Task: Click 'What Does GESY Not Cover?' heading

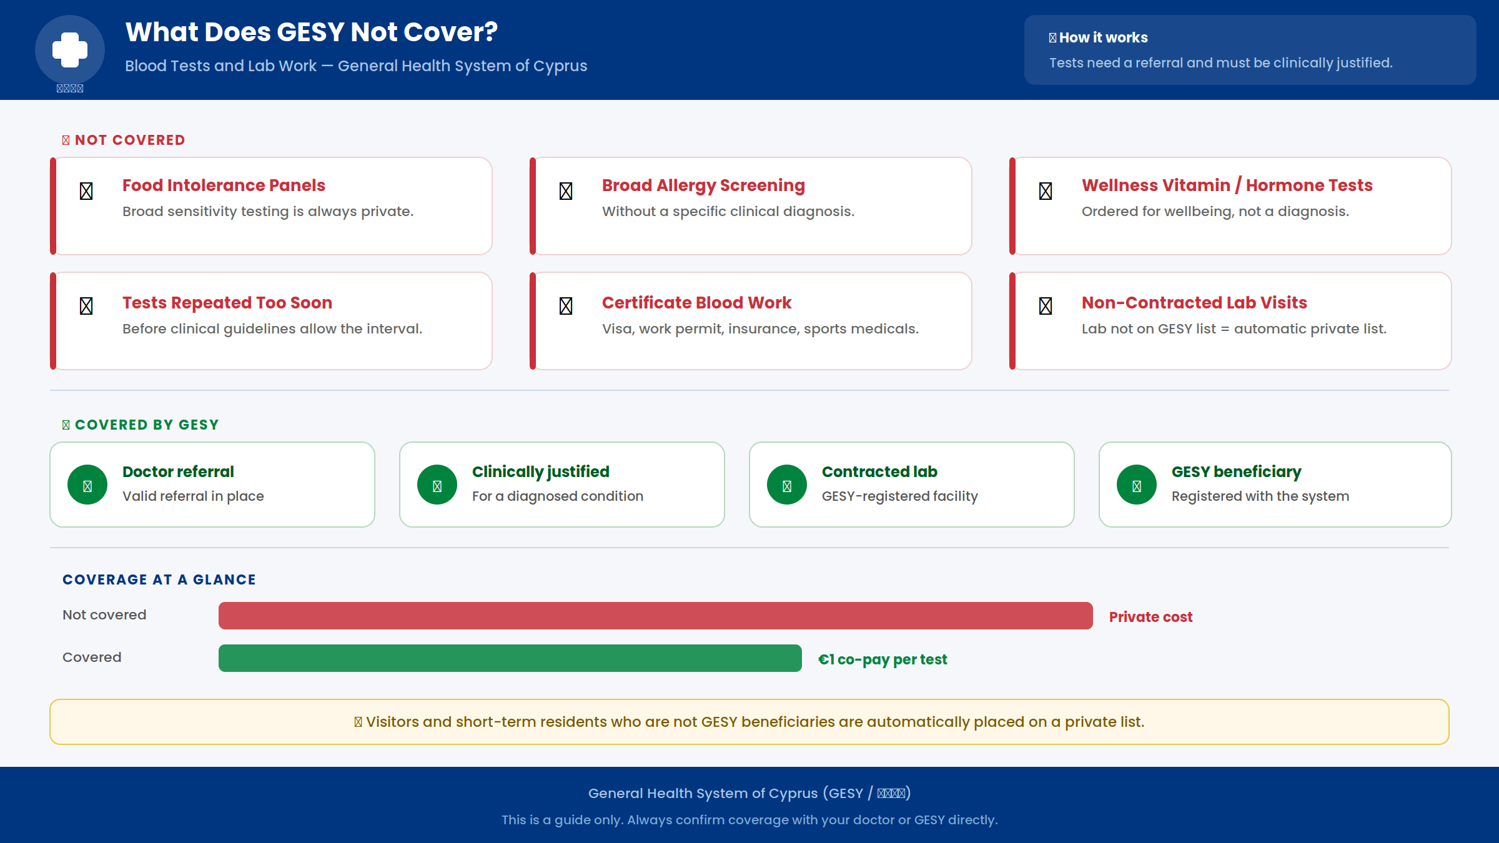Action: 312,32
